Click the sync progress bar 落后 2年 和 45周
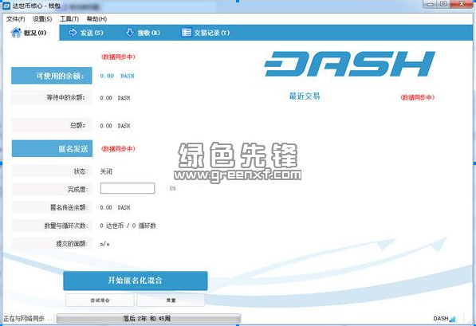This screenshot has width=476, height=326. pyautogui.click(x=148, y=318)
